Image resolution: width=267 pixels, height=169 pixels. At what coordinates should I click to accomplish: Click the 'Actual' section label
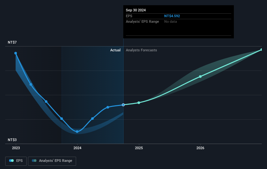pyautogui.click(x=115, y=50)
